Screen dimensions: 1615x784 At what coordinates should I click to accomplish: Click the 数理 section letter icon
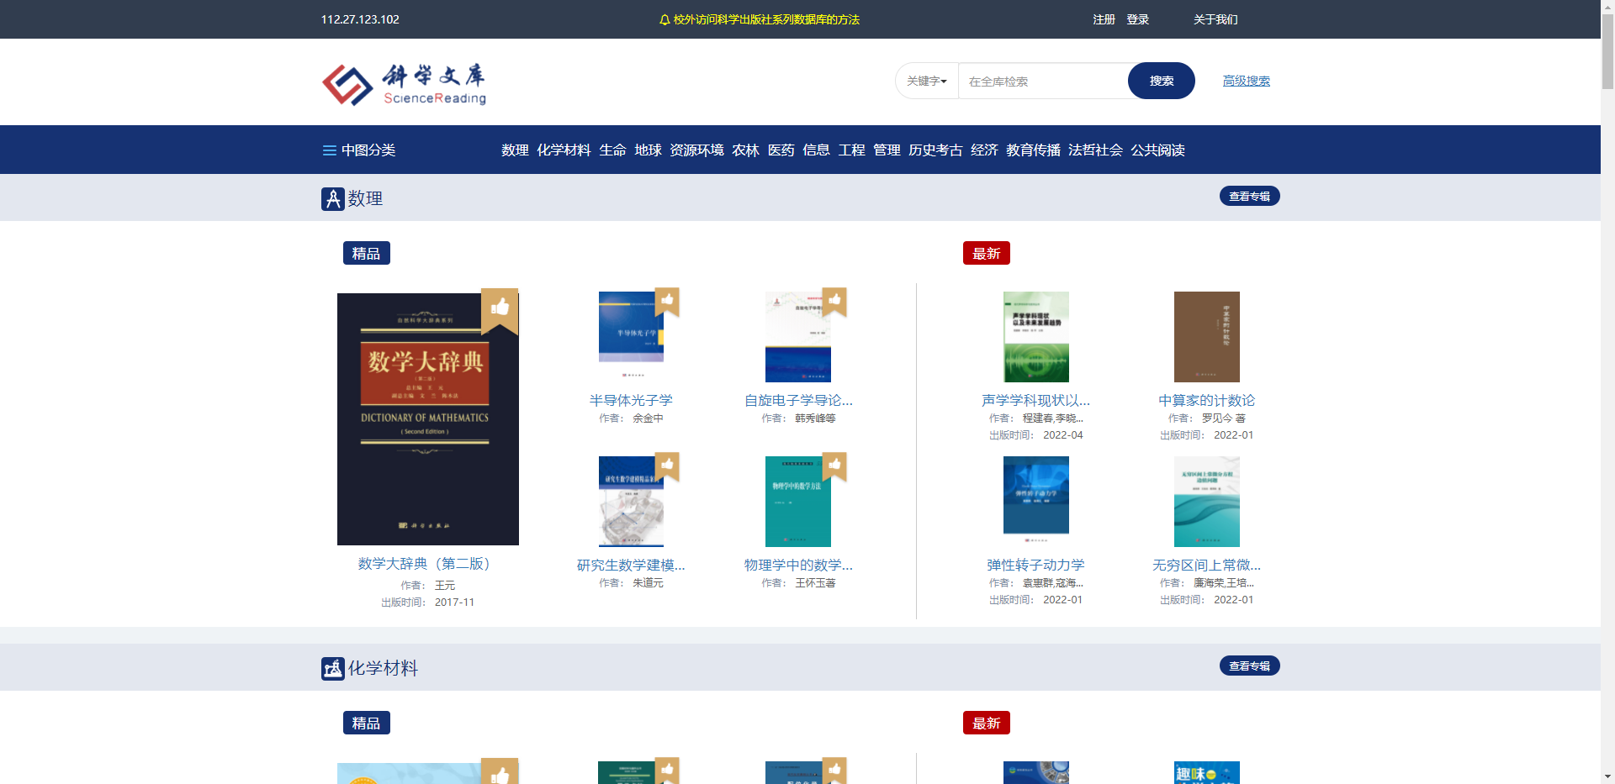point(331,198)
